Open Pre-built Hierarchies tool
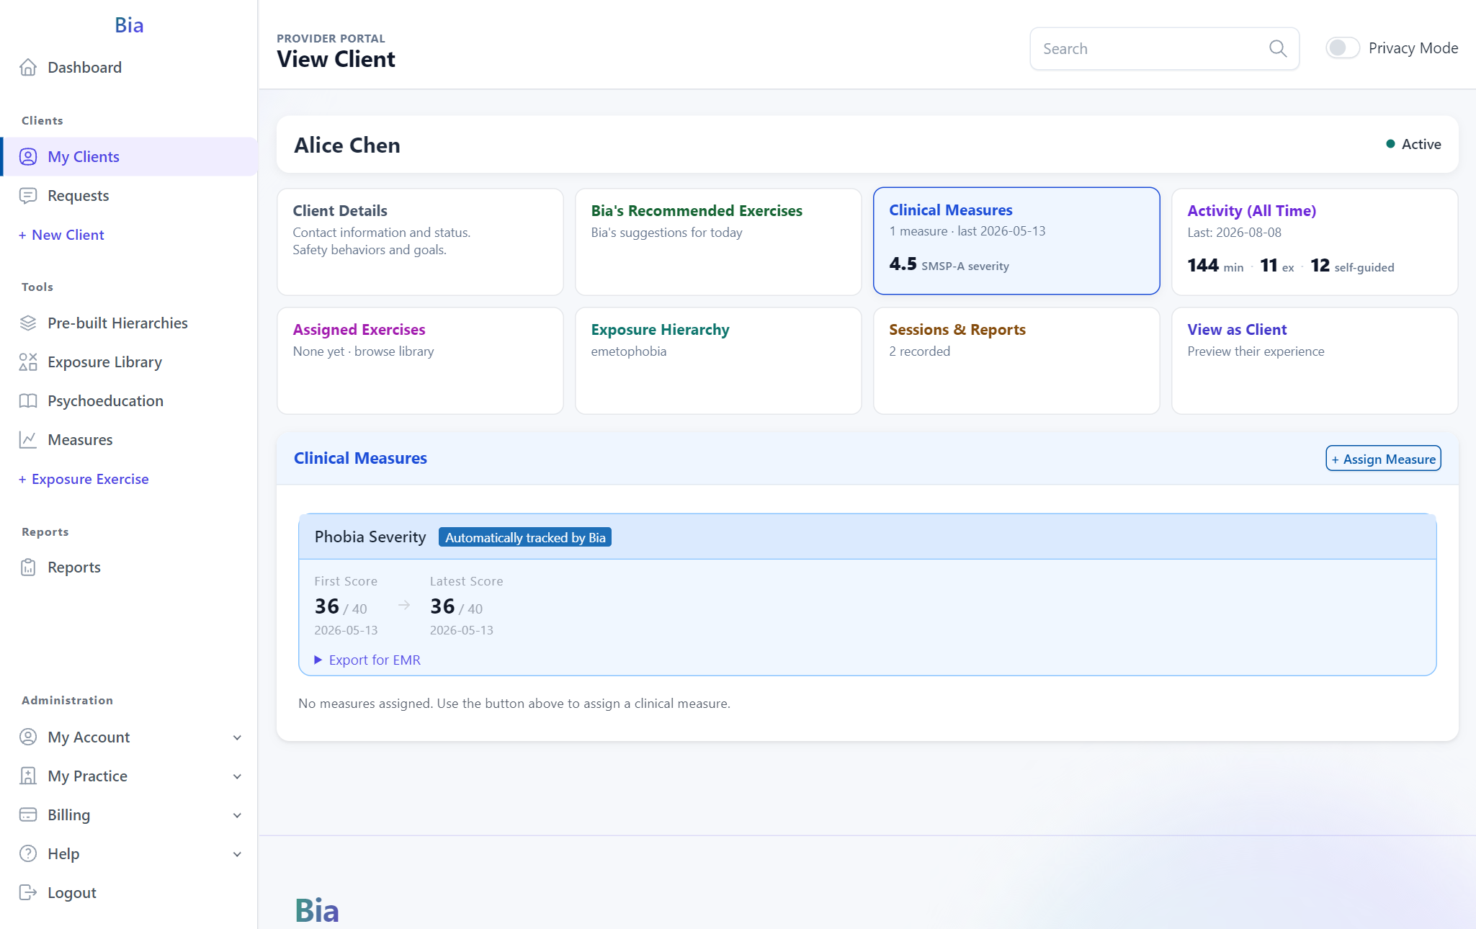Viewport: 1476px width, 929px height. pyautogui.click(x=130, y=323)
